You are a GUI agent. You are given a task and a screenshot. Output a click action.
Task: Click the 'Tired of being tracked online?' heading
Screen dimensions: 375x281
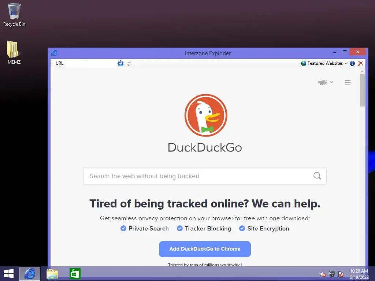(205, 203)
